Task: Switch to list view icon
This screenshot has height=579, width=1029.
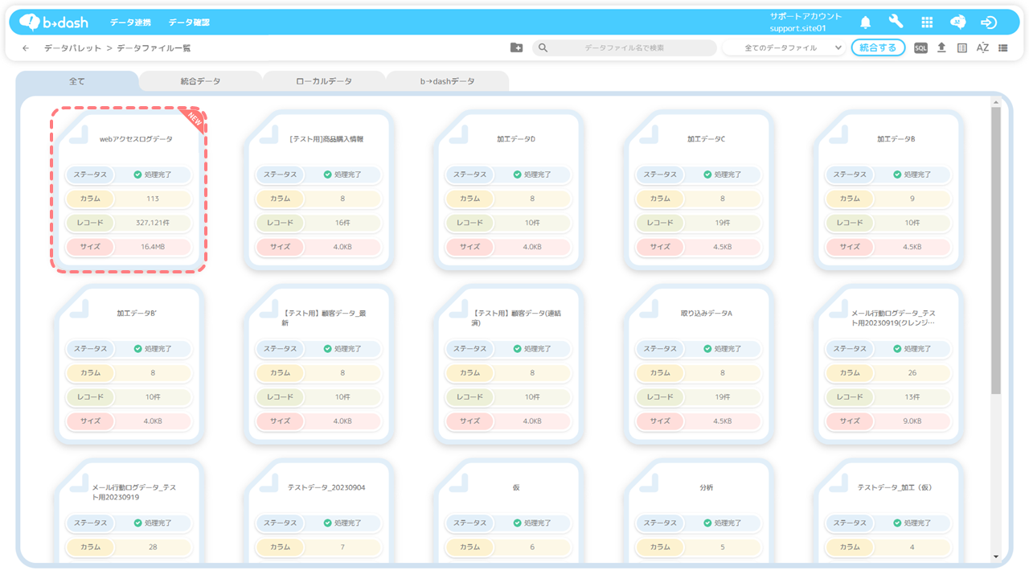Action: pos(1003,48)
